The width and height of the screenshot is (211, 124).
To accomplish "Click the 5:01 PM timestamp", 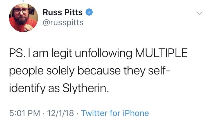I will 23,113.
